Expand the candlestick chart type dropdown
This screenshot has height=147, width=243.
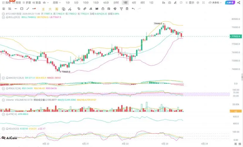46,3
